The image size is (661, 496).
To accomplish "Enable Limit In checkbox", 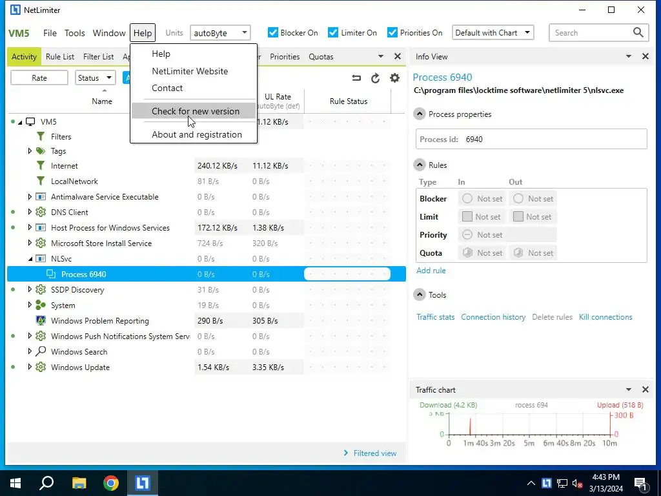I will 467,216.
